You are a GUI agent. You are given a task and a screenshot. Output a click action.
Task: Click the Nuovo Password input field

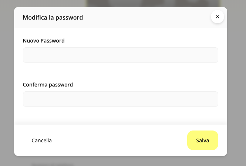pos(121,55)
